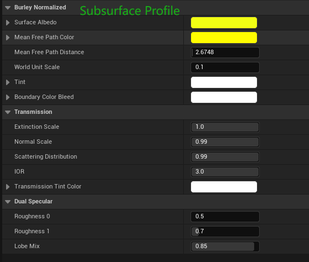This screenshot has width=309, height=262.
Task: Open Boundary Color Bleed color swatch
Action: pyautogui.click(x=224, y=97)
